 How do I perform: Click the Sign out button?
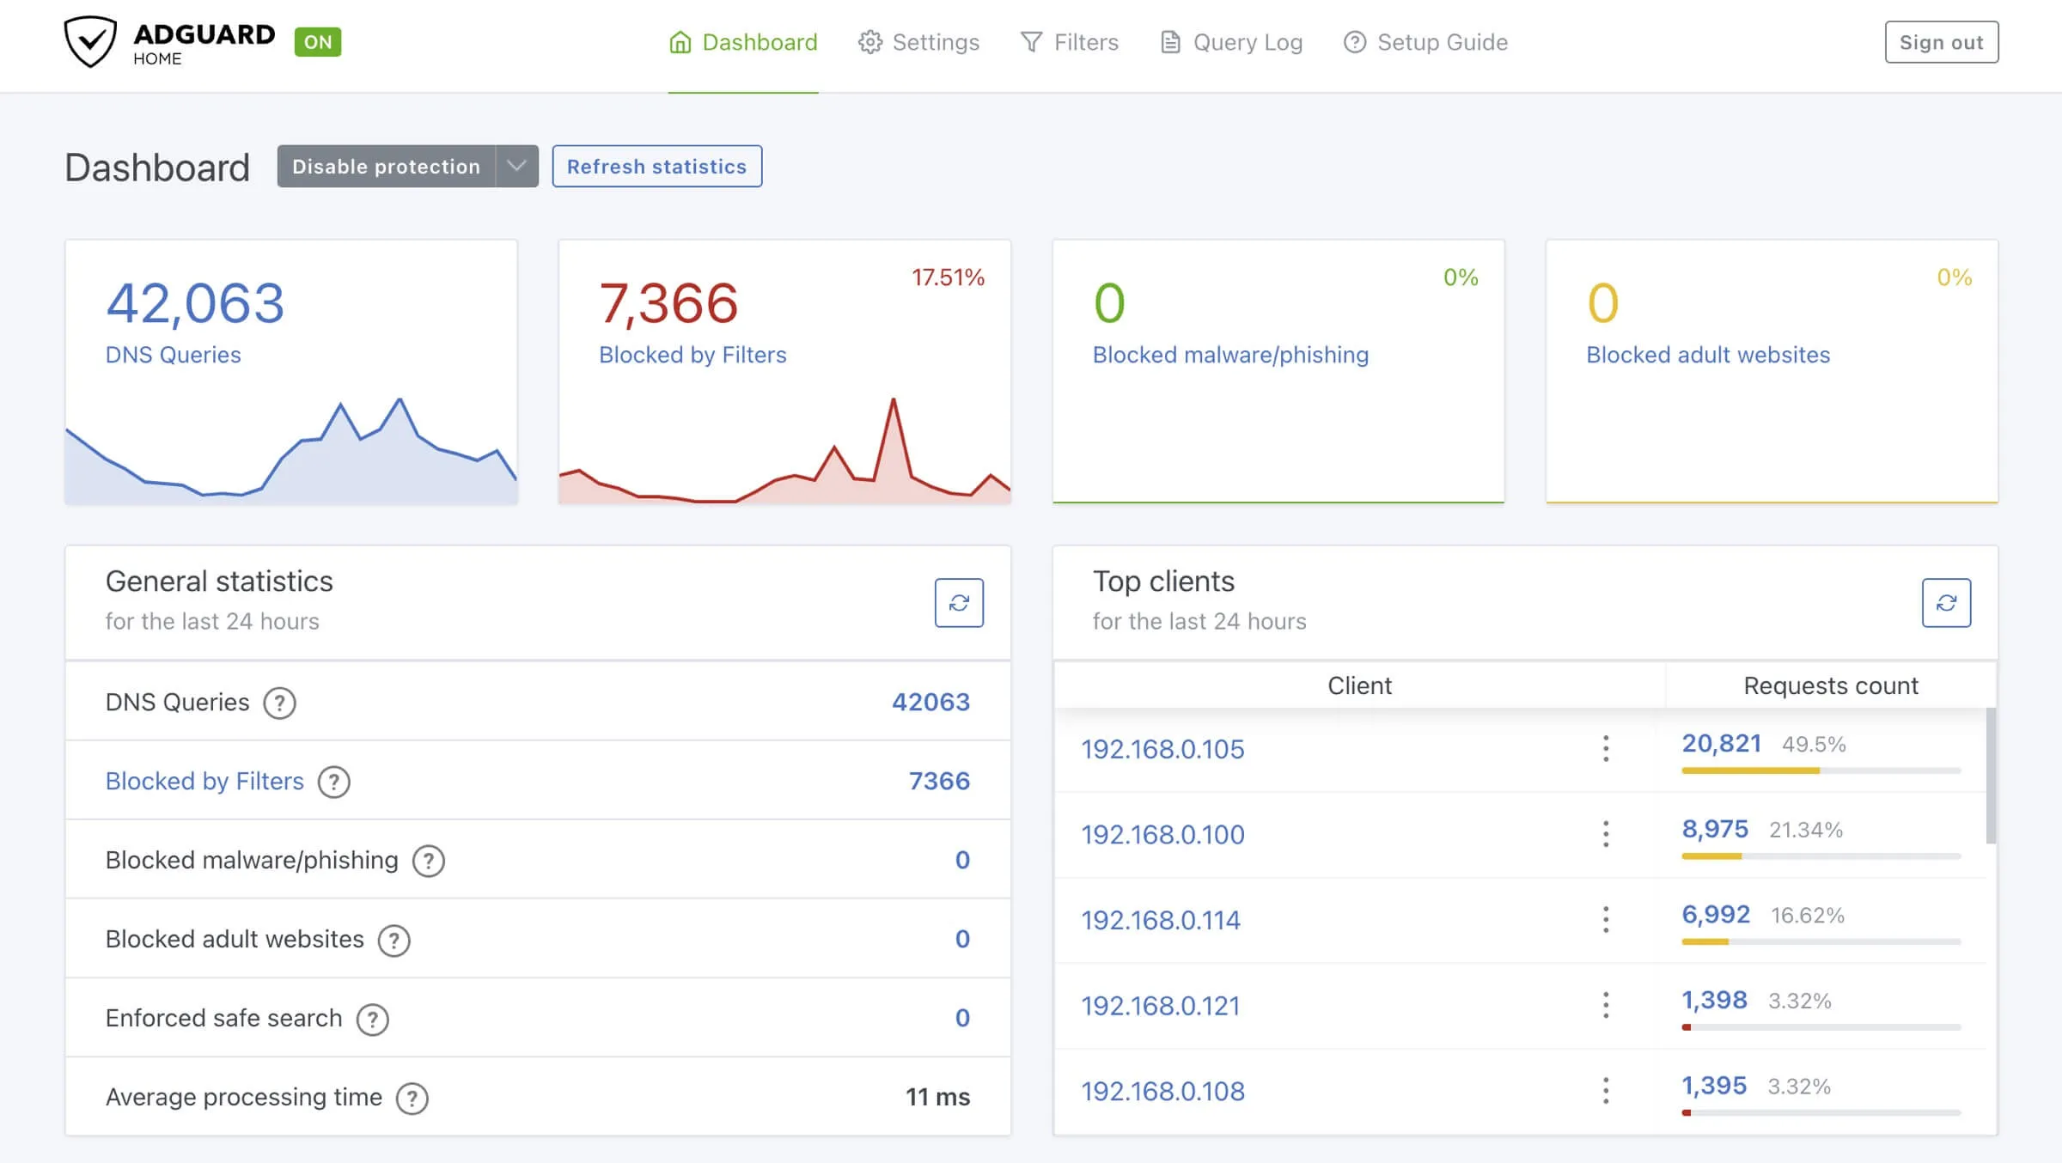(1940, 41)
